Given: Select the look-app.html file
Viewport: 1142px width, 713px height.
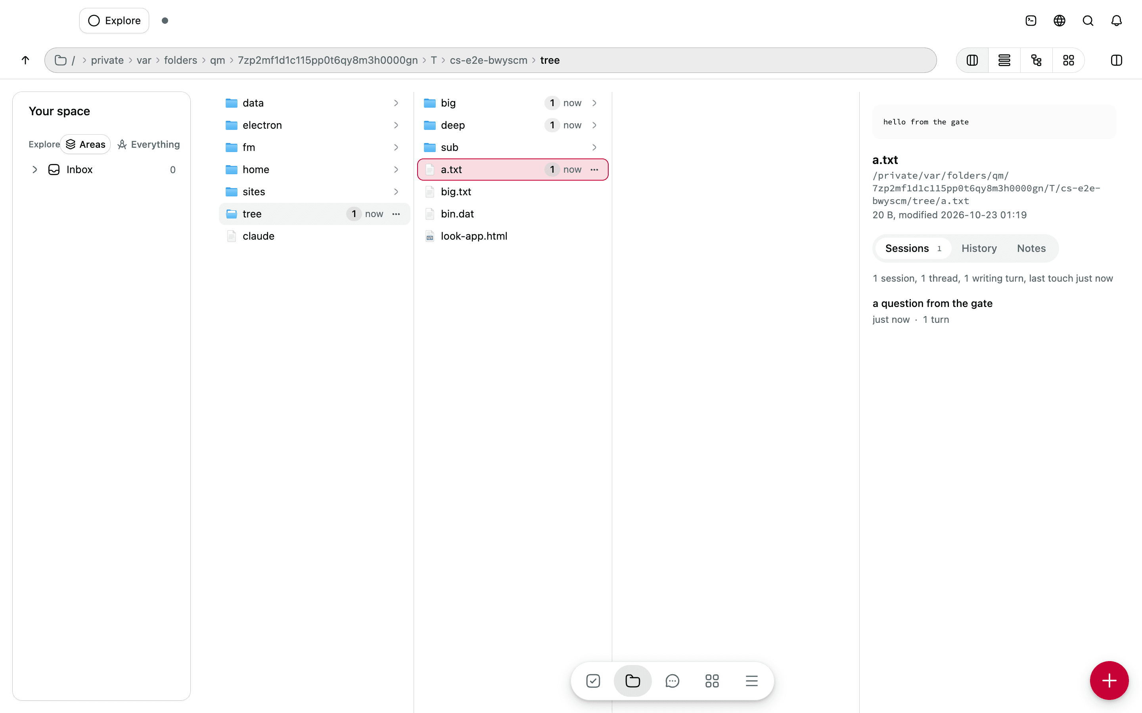Looking at the screenshot, I should click(512, 236).
